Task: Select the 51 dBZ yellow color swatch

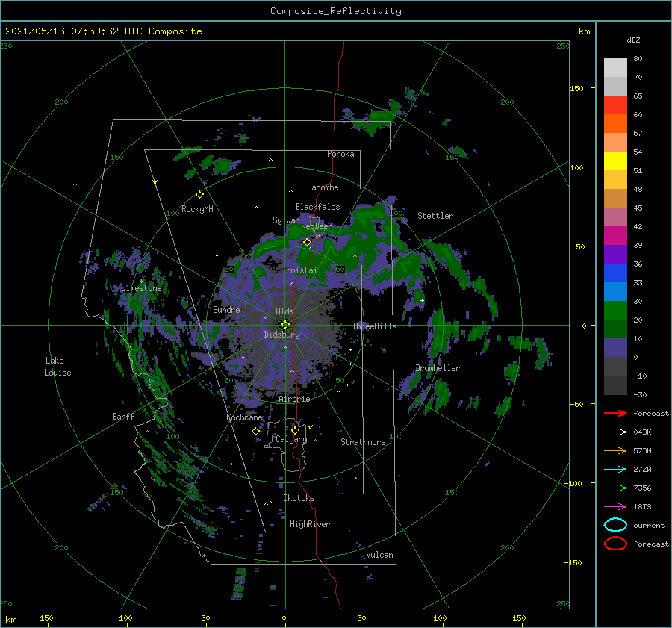Action: pos(615,161)
